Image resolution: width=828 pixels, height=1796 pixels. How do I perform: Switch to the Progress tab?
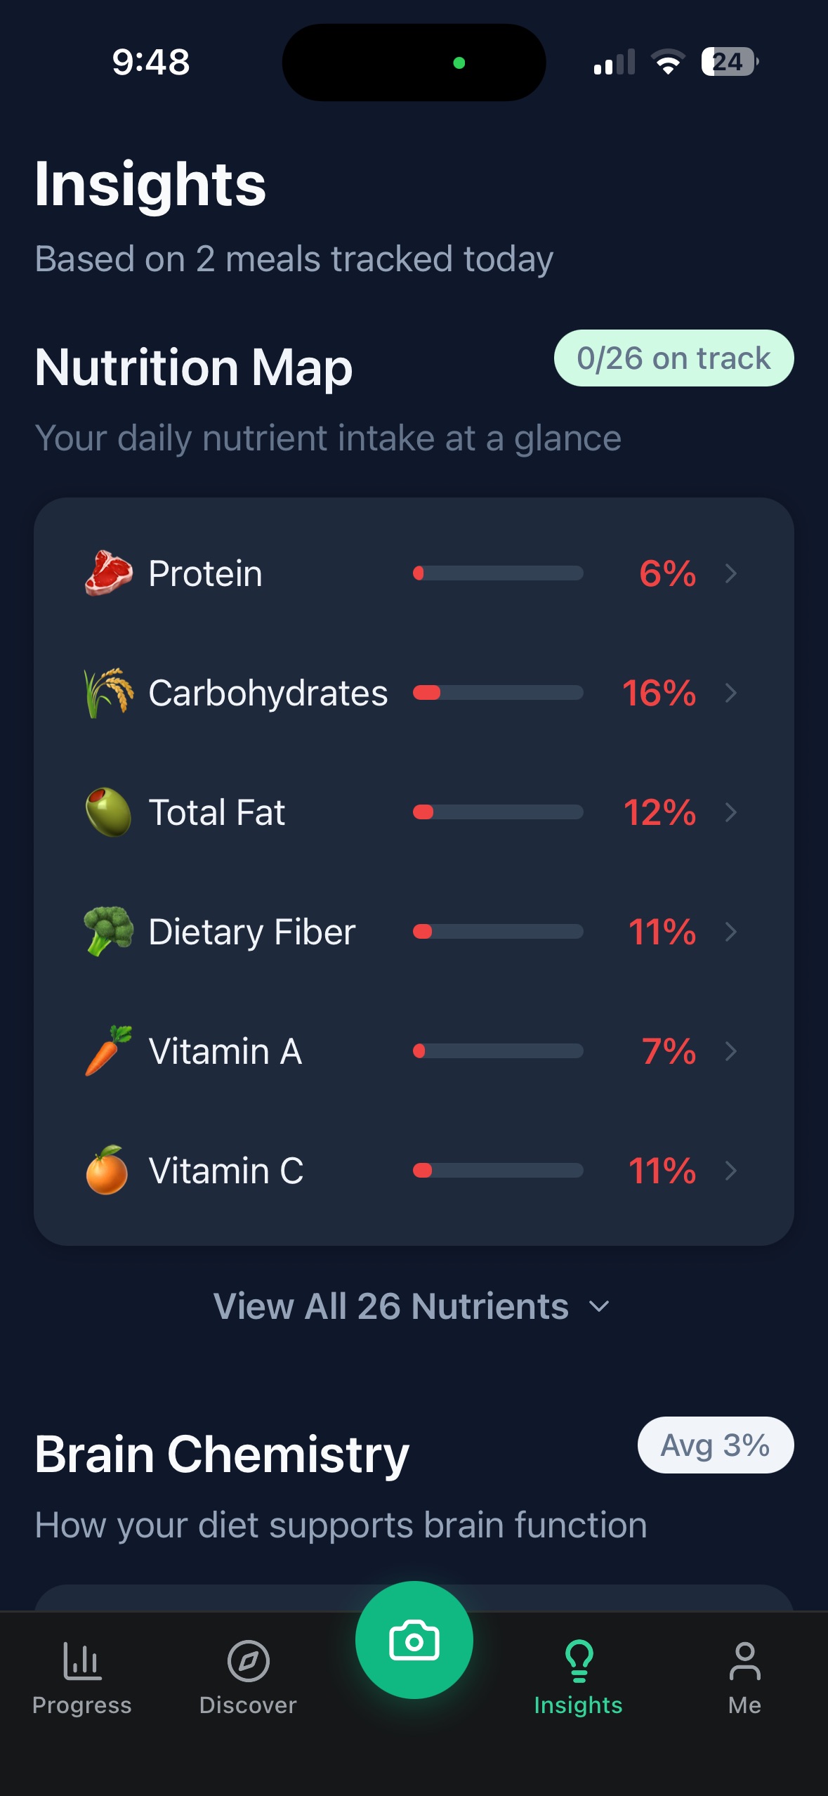point(82,1676)
